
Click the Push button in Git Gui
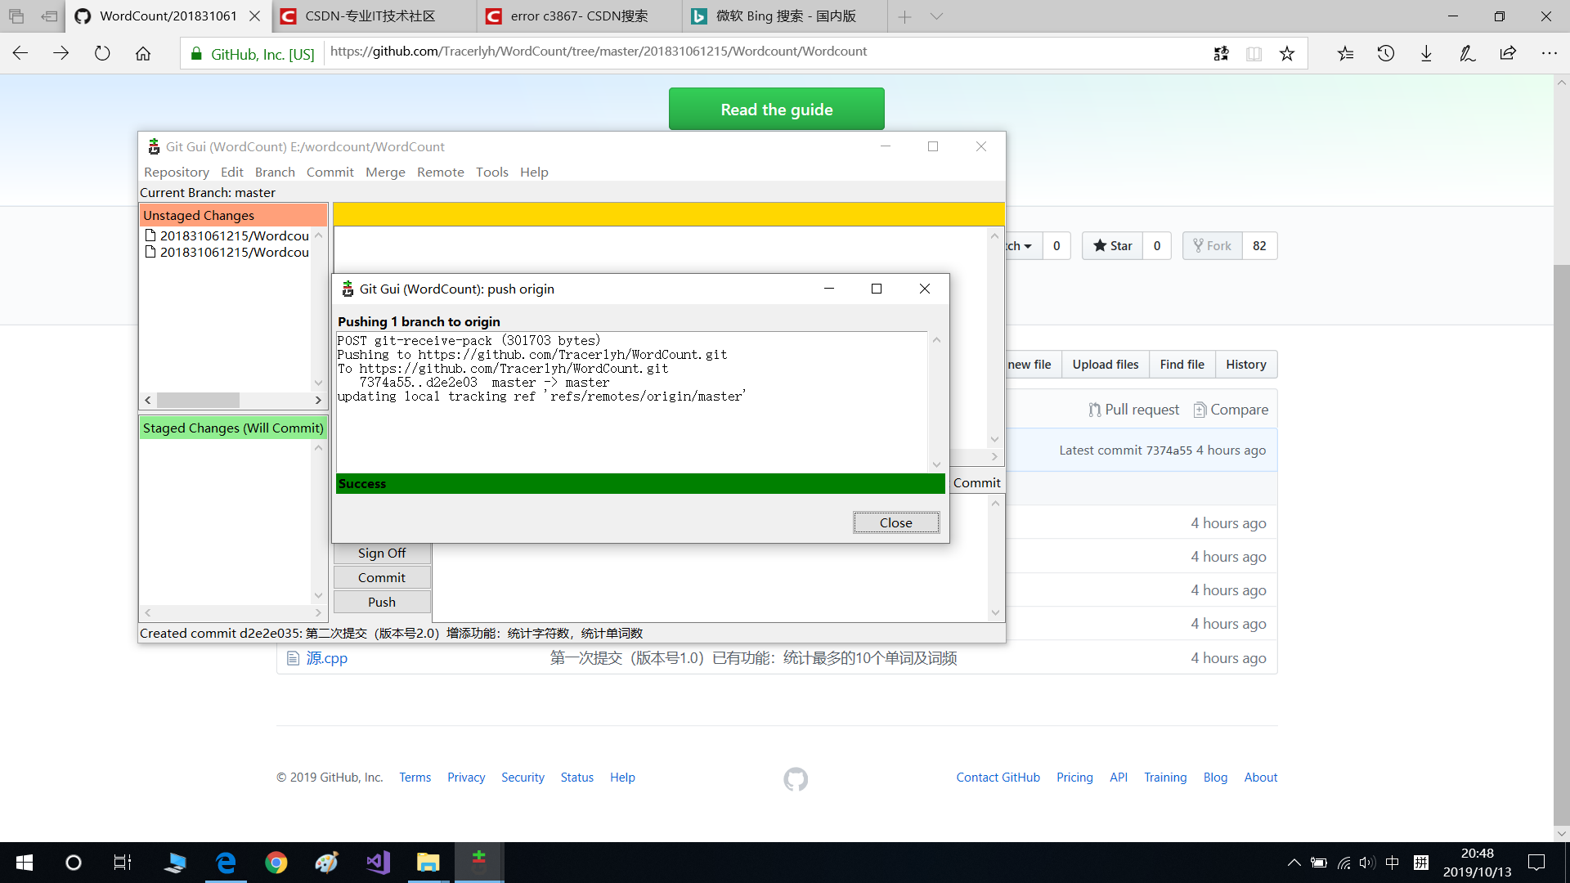382,602
